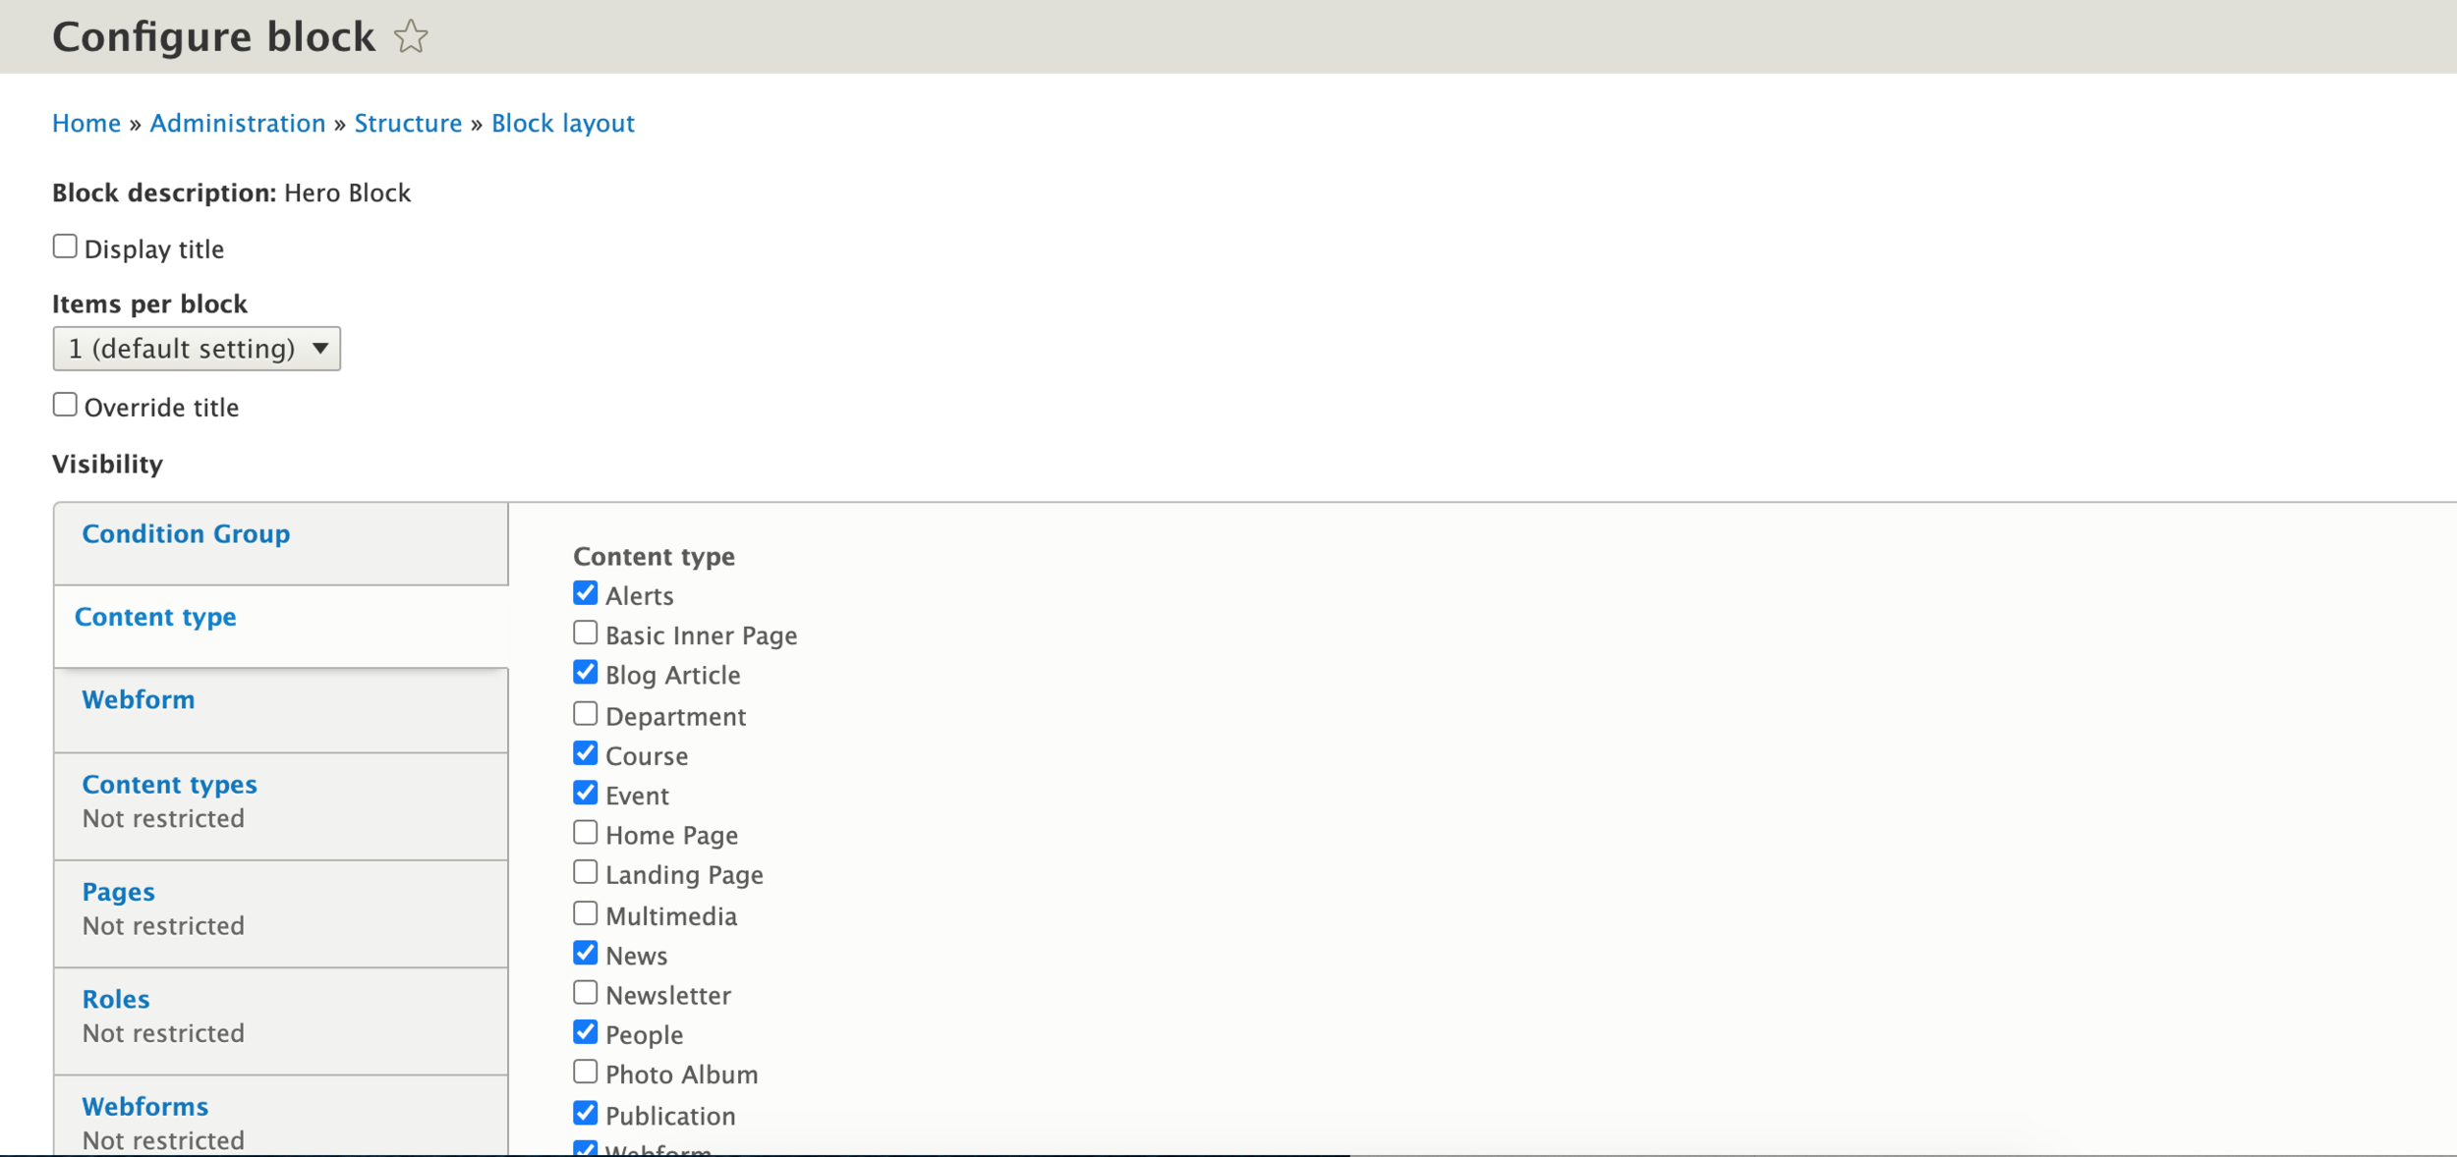
Task: Show the Pages visibility settings tab
Action: pos(118,892)
